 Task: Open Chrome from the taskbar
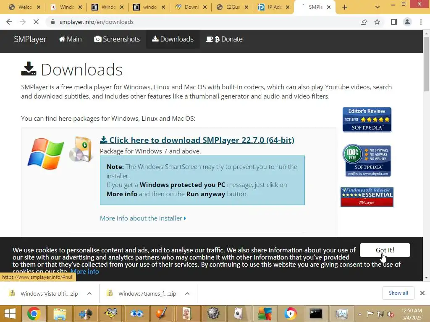34,314
